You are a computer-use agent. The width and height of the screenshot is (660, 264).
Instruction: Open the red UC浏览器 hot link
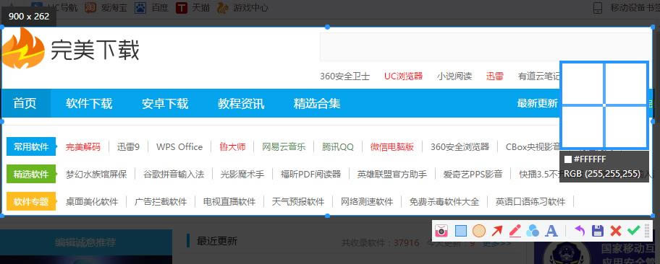coord(403,76)
